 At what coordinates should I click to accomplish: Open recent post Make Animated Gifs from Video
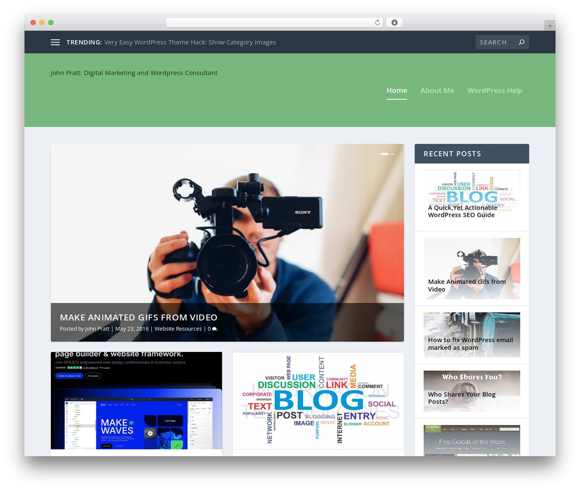(472, 268)
